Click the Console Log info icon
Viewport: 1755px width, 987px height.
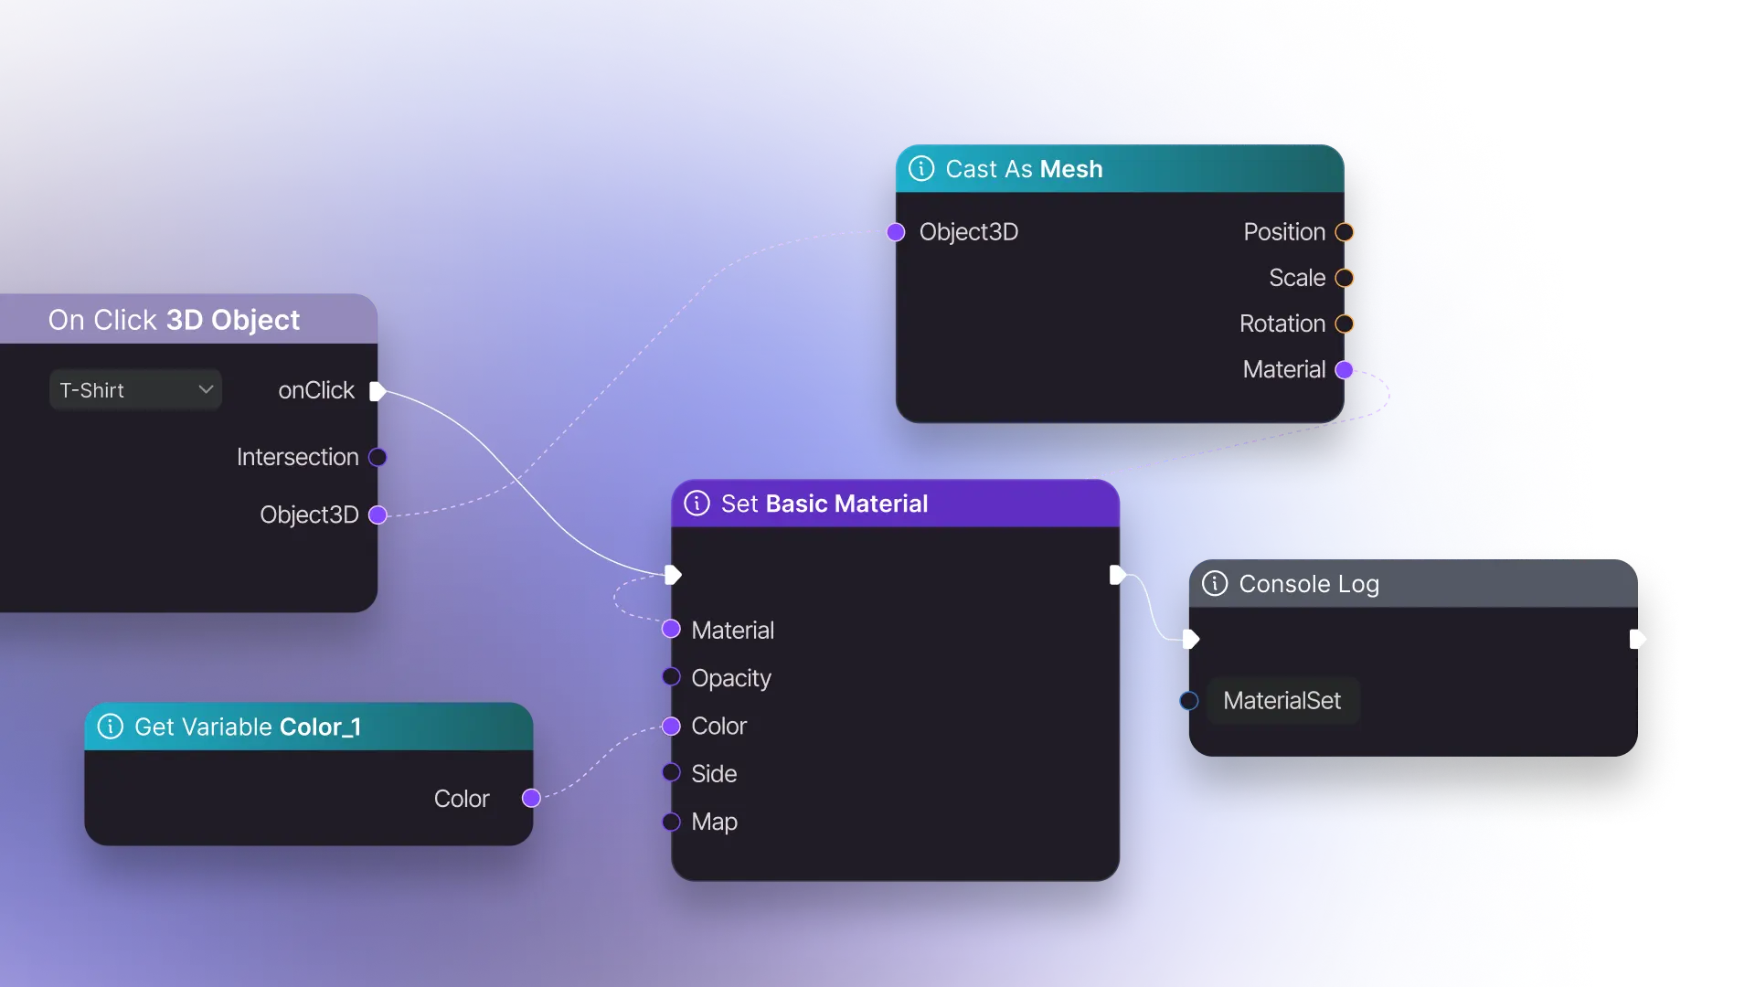(1215, 584)
